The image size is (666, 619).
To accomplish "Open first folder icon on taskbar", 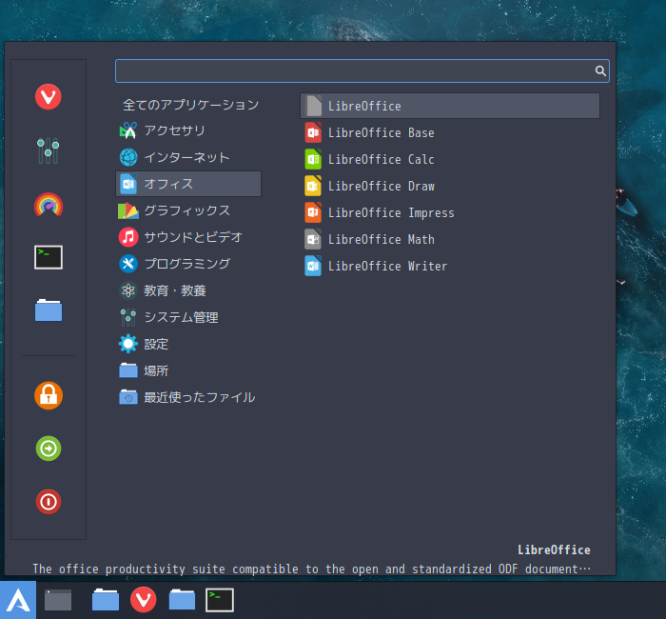I will 106,600.
